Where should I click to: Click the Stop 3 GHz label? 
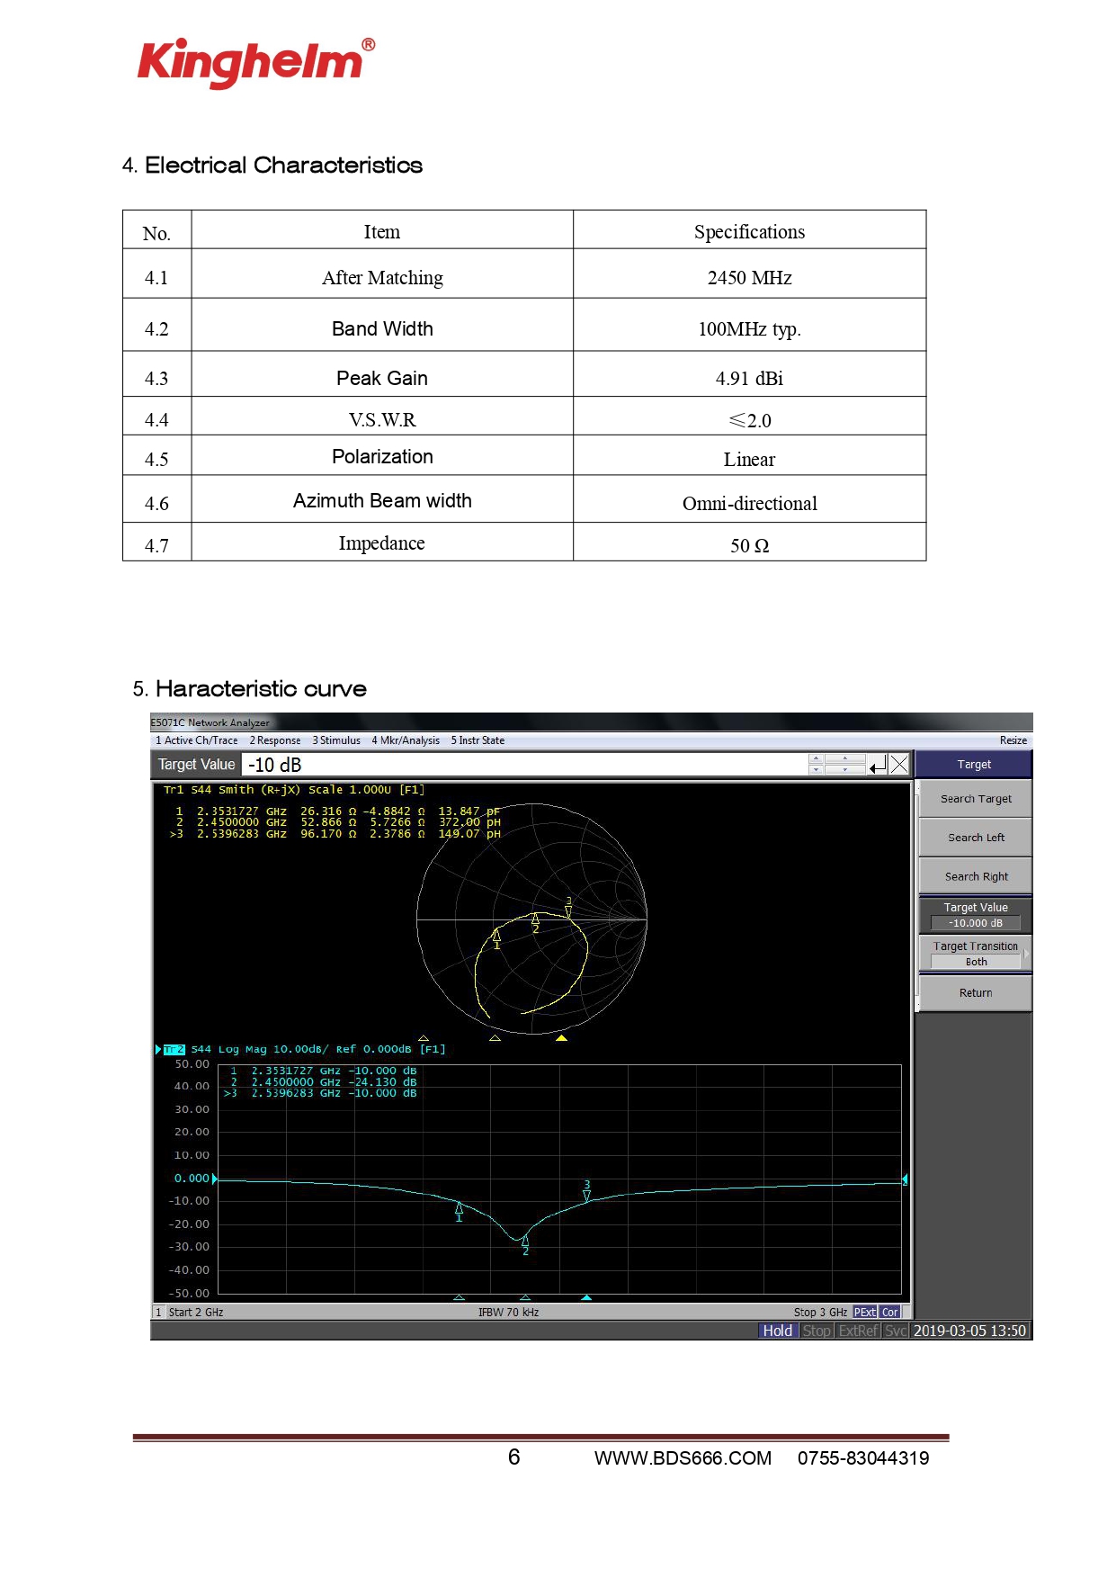click(820, 1312)
